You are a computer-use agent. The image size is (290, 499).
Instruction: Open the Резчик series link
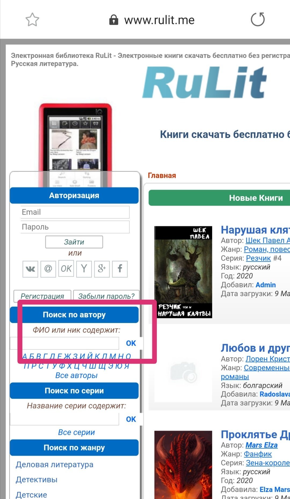(258, 258)
